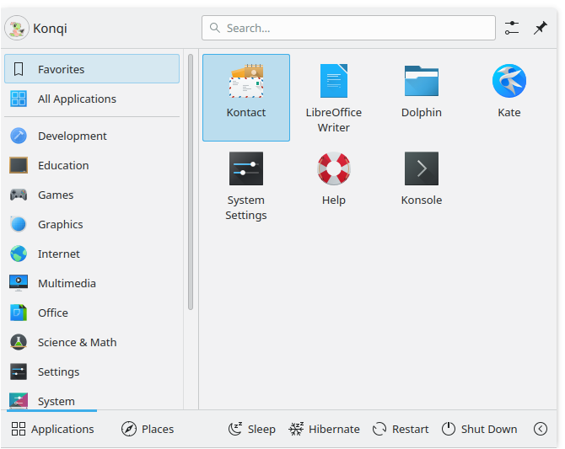
Task: Open the Development category
Action: (92, 136)
